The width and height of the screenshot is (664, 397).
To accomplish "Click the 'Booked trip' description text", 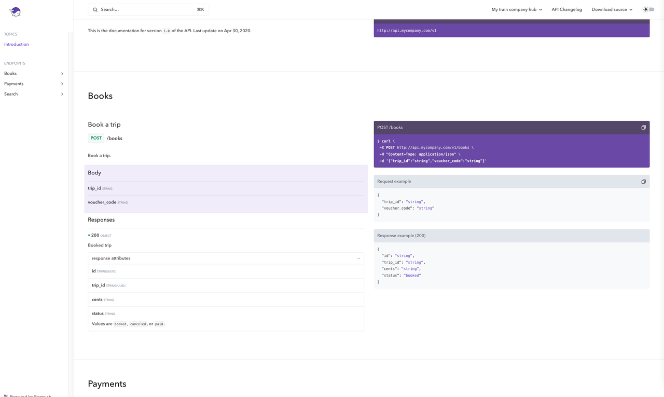I will [100, 245].
